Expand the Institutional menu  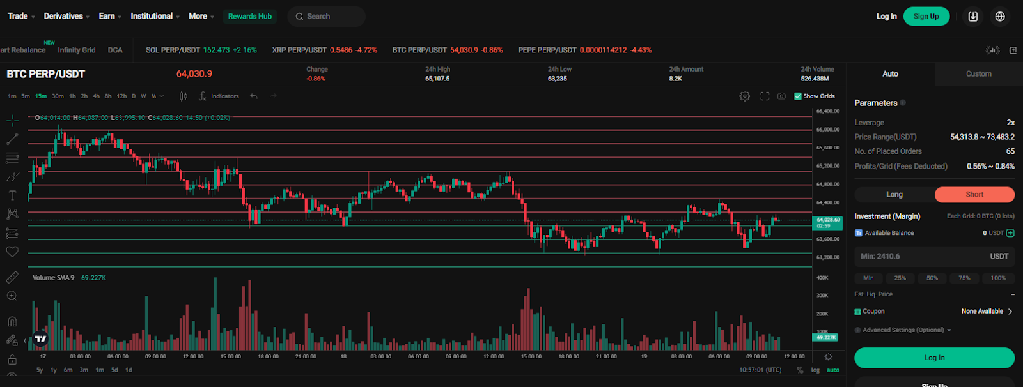[x=155, y=16]
